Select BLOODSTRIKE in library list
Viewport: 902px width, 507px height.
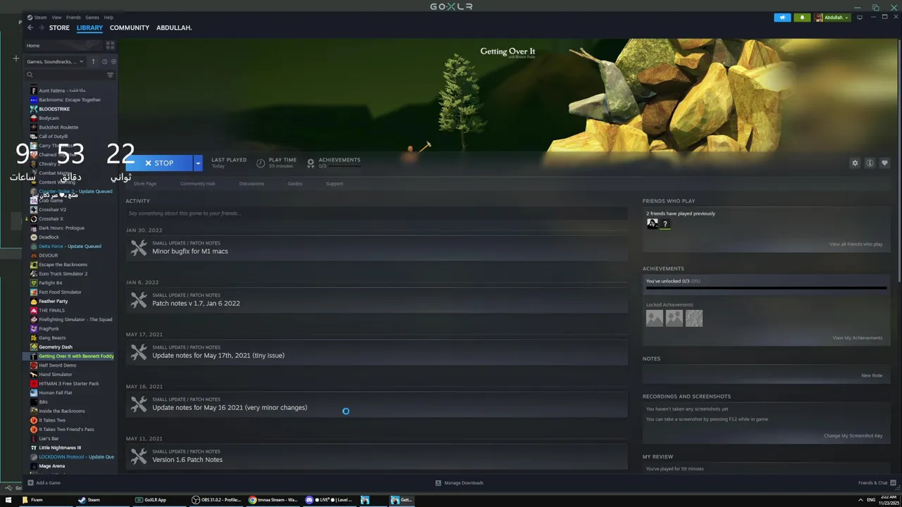click(54, 109)
